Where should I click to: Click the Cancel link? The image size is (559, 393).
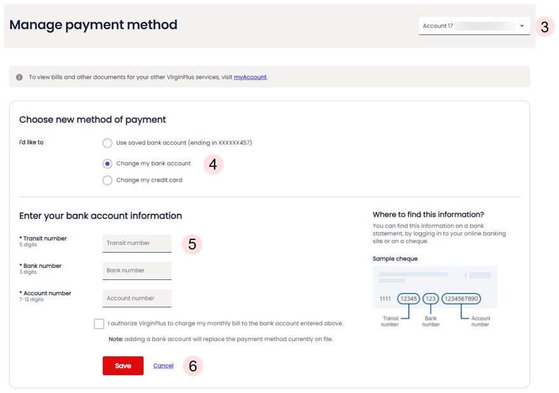(x=163, y=365)
